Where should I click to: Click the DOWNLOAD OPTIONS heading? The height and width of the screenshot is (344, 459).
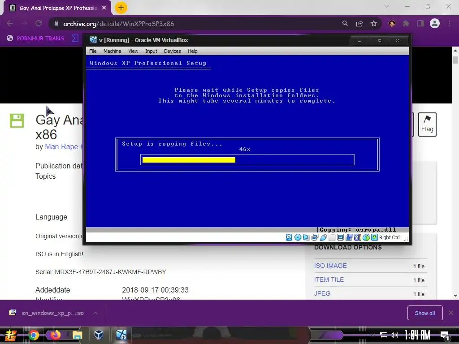coord(348,247)
